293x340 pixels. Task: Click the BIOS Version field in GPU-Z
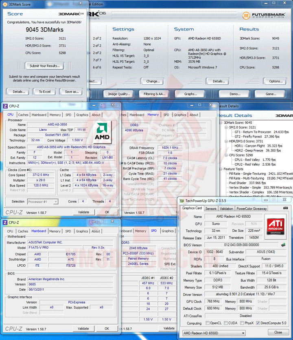point(242,245)
